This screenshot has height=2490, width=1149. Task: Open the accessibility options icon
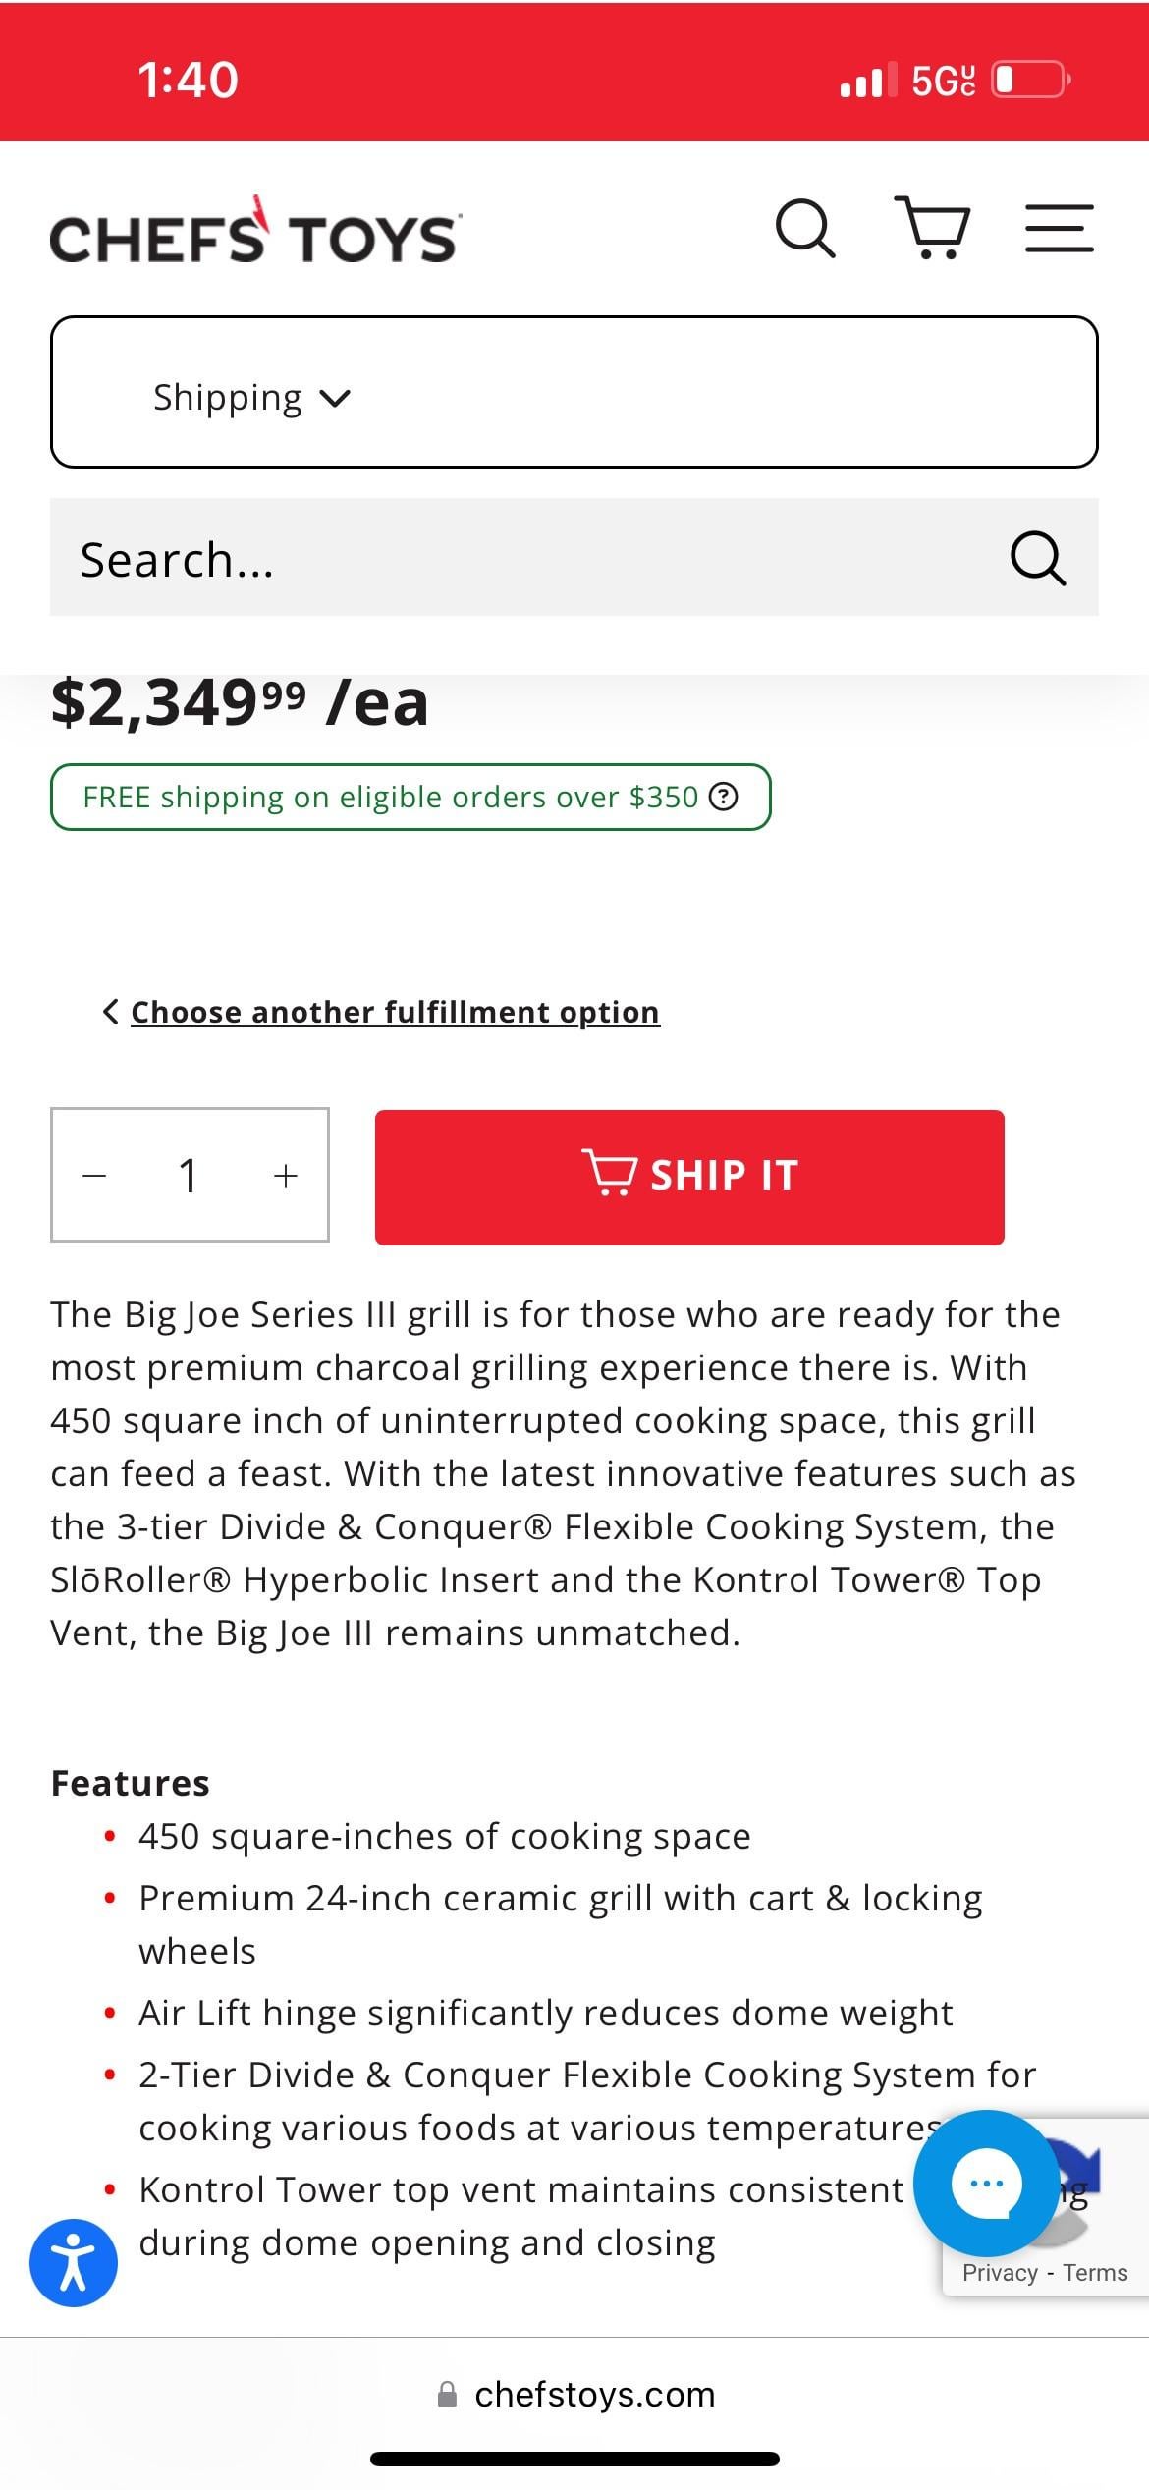click(76, 2261)
